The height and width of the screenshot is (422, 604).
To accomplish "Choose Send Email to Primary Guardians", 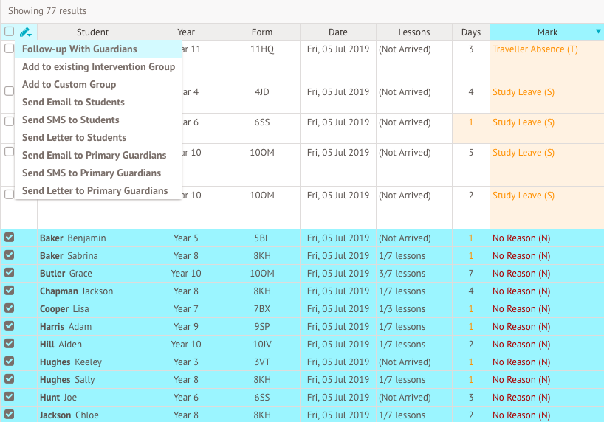I will [94, 156].
